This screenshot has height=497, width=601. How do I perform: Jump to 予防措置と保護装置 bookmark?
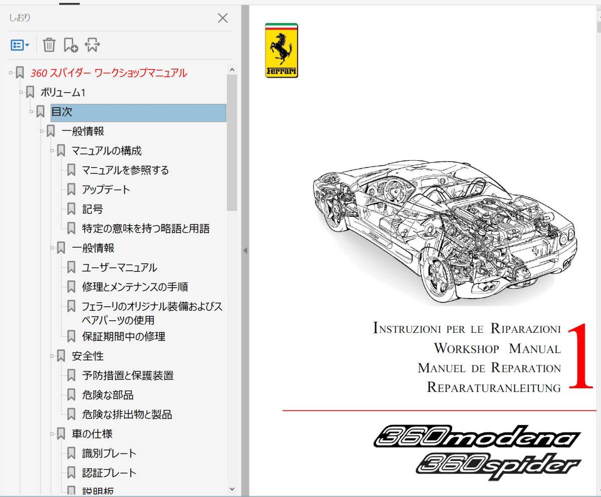click(x=128, y=375)
